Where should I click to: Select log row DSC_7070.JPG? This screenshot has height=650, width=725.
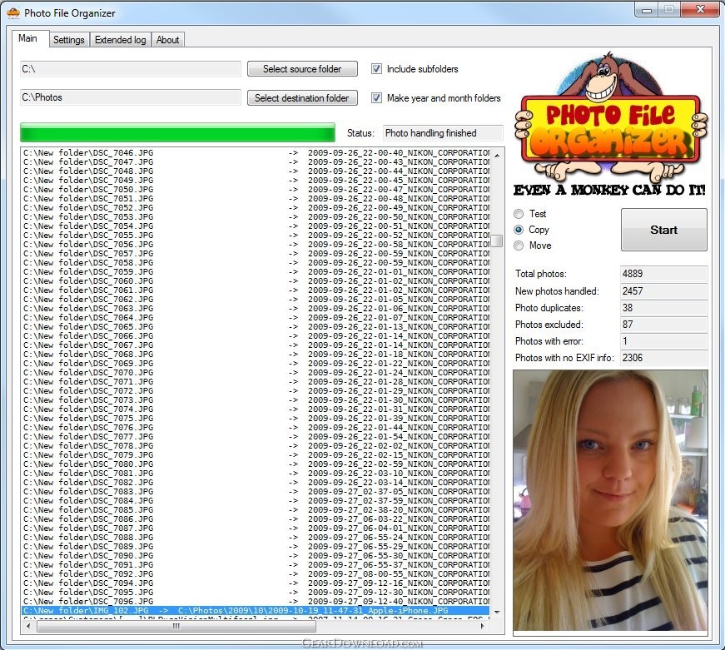pos(256,372)
